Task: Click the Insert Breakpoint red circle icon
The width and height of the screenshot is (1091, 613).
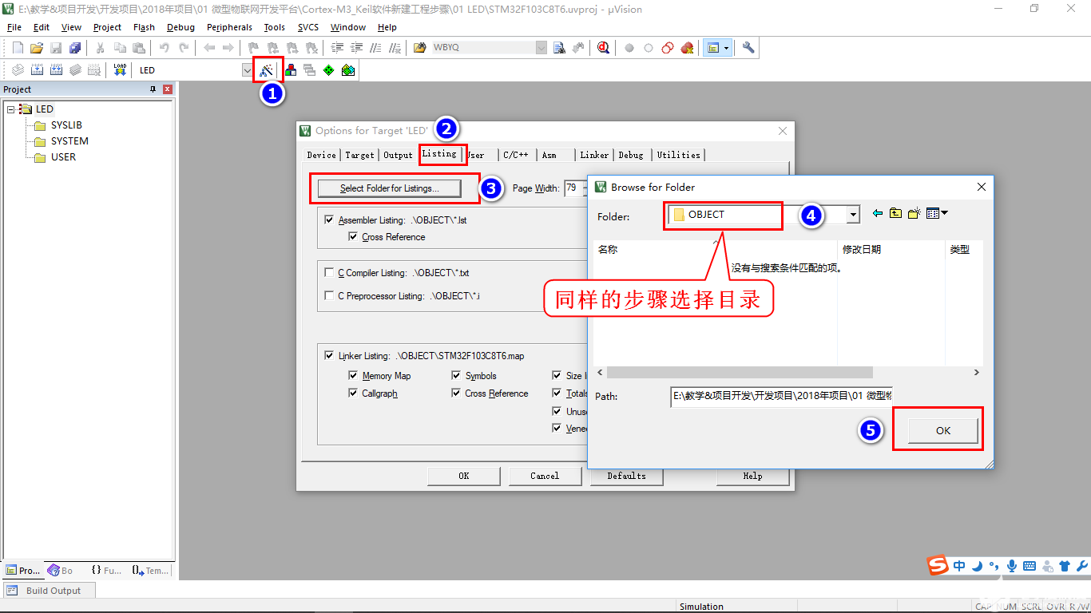Action: 629,48
